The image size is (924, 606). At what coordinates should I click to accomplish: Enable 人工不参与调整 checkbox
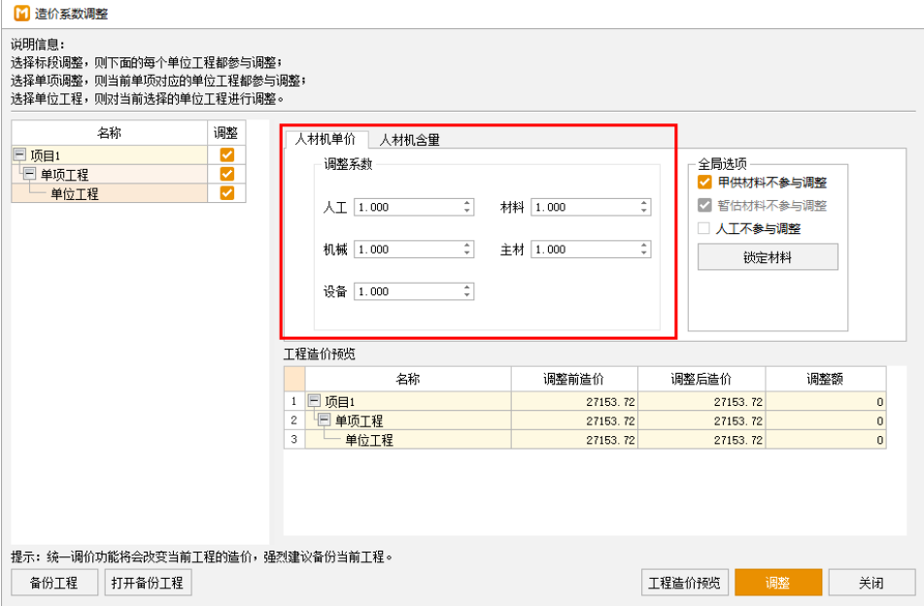click(705, 229)
